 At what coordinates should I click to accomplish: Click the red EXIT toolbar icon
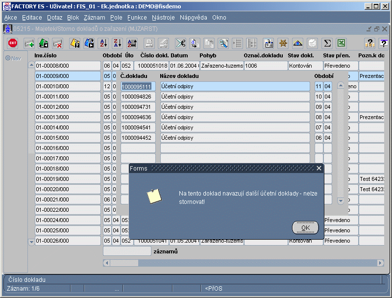[x=13, y=43]
